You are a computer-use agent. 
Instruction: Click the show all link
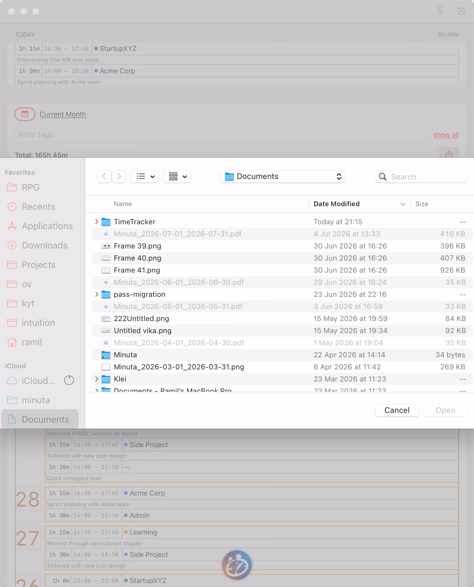[x=446, y=135]
